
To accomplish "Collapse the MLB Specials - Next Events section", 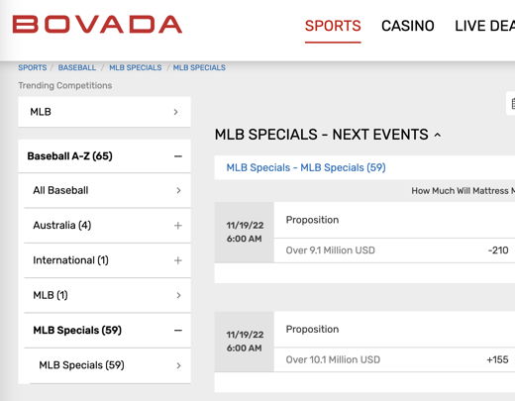I will pos(438,135).
